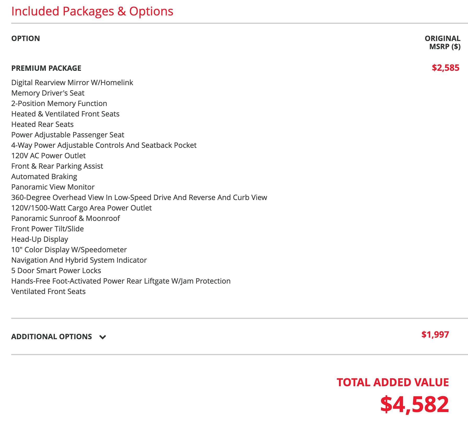Click the Included Packages & Options title
This screenshot has width=468, height=423.
tap(92, 11)
